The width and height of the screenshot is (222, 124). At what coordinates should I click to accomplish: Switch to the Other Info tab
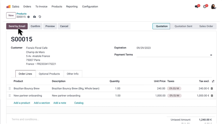point(73,74)
